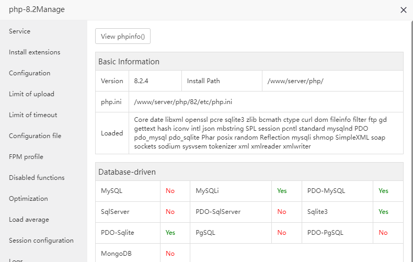This screenshot has height=262, width=413.
Task: Click the 8.2.4 version value
Action: (x=141, y=81)
